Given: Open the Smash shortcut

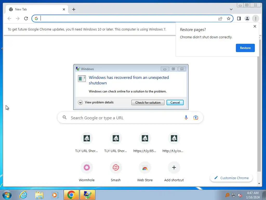Looking at the screenshot, I should pos(116,172).
